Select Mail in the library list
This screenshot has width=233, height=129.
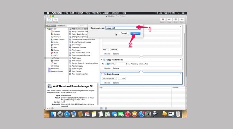(55, 47)
